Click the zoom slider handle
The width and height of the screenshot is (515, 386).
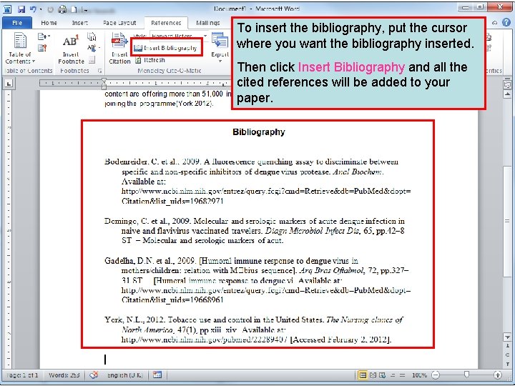pos(466,375)
